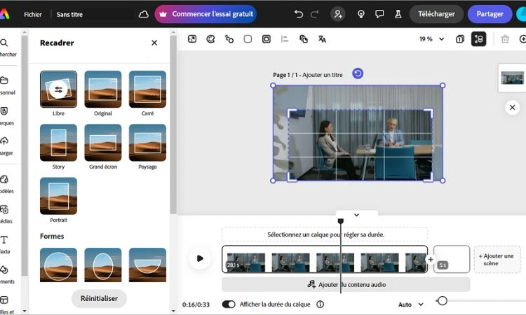Open the comments speech bubble
Viewport: 526px width, 315px height.
[x=379, y=14]
